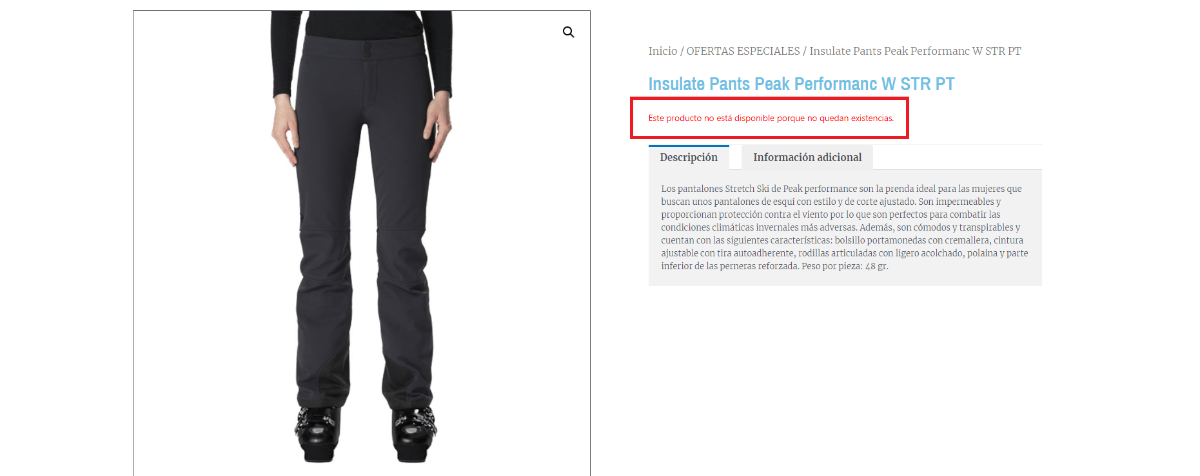The height and width of the screenshot is (476, 1200).
Task: Click the product description paragraph
Action: click(x=845, y=227)
